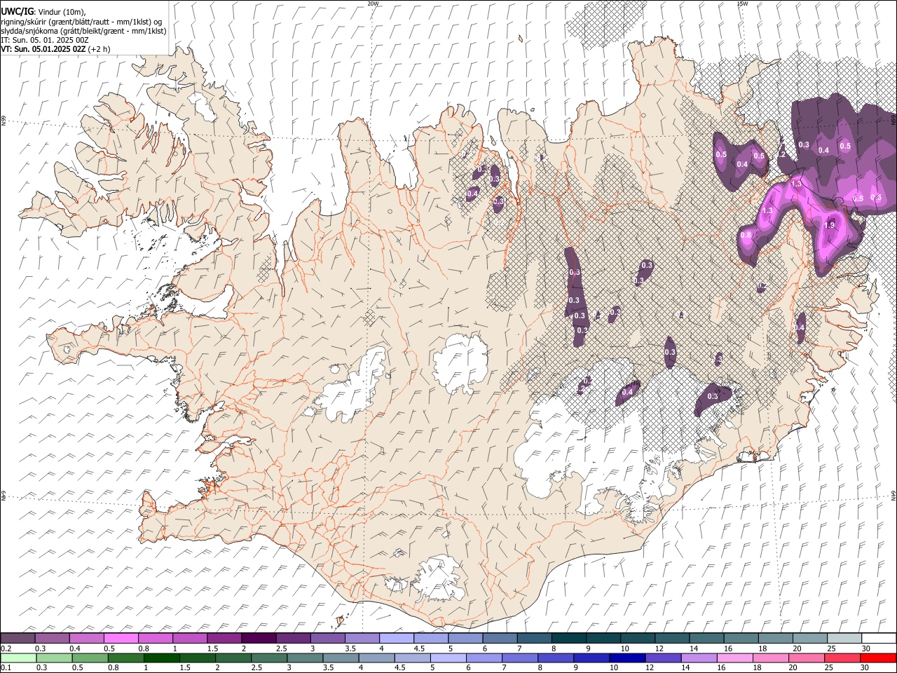Click the 'slydda/snjókoma' snow description line
This screenshot has height=673, width=897.
(x=83, y=31)
